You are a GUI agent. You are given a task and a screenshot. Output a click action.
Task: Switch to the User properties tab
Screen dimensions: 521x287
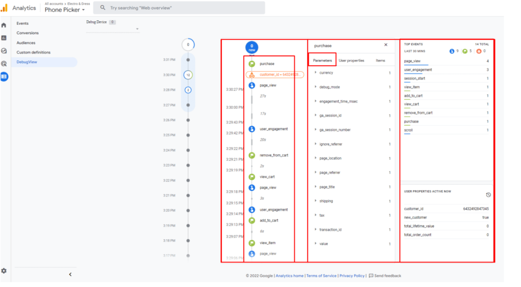pos(351,61)
